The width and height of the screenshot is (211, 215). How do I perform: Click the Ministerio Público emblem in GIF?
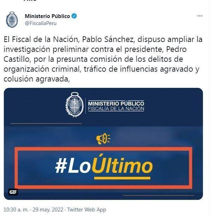[74, 104]
